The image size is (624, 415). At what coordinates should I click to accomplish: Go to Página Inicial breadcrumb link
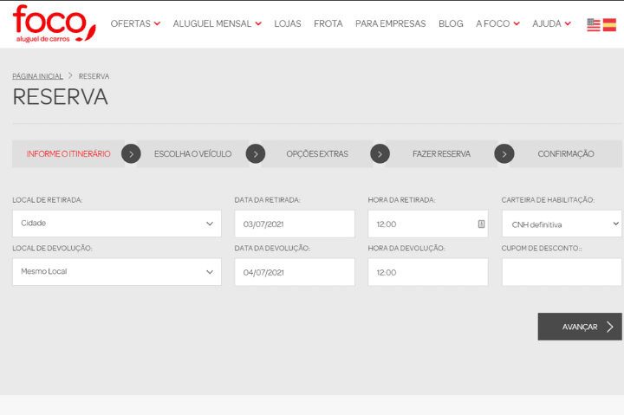[x=37, y=76]
